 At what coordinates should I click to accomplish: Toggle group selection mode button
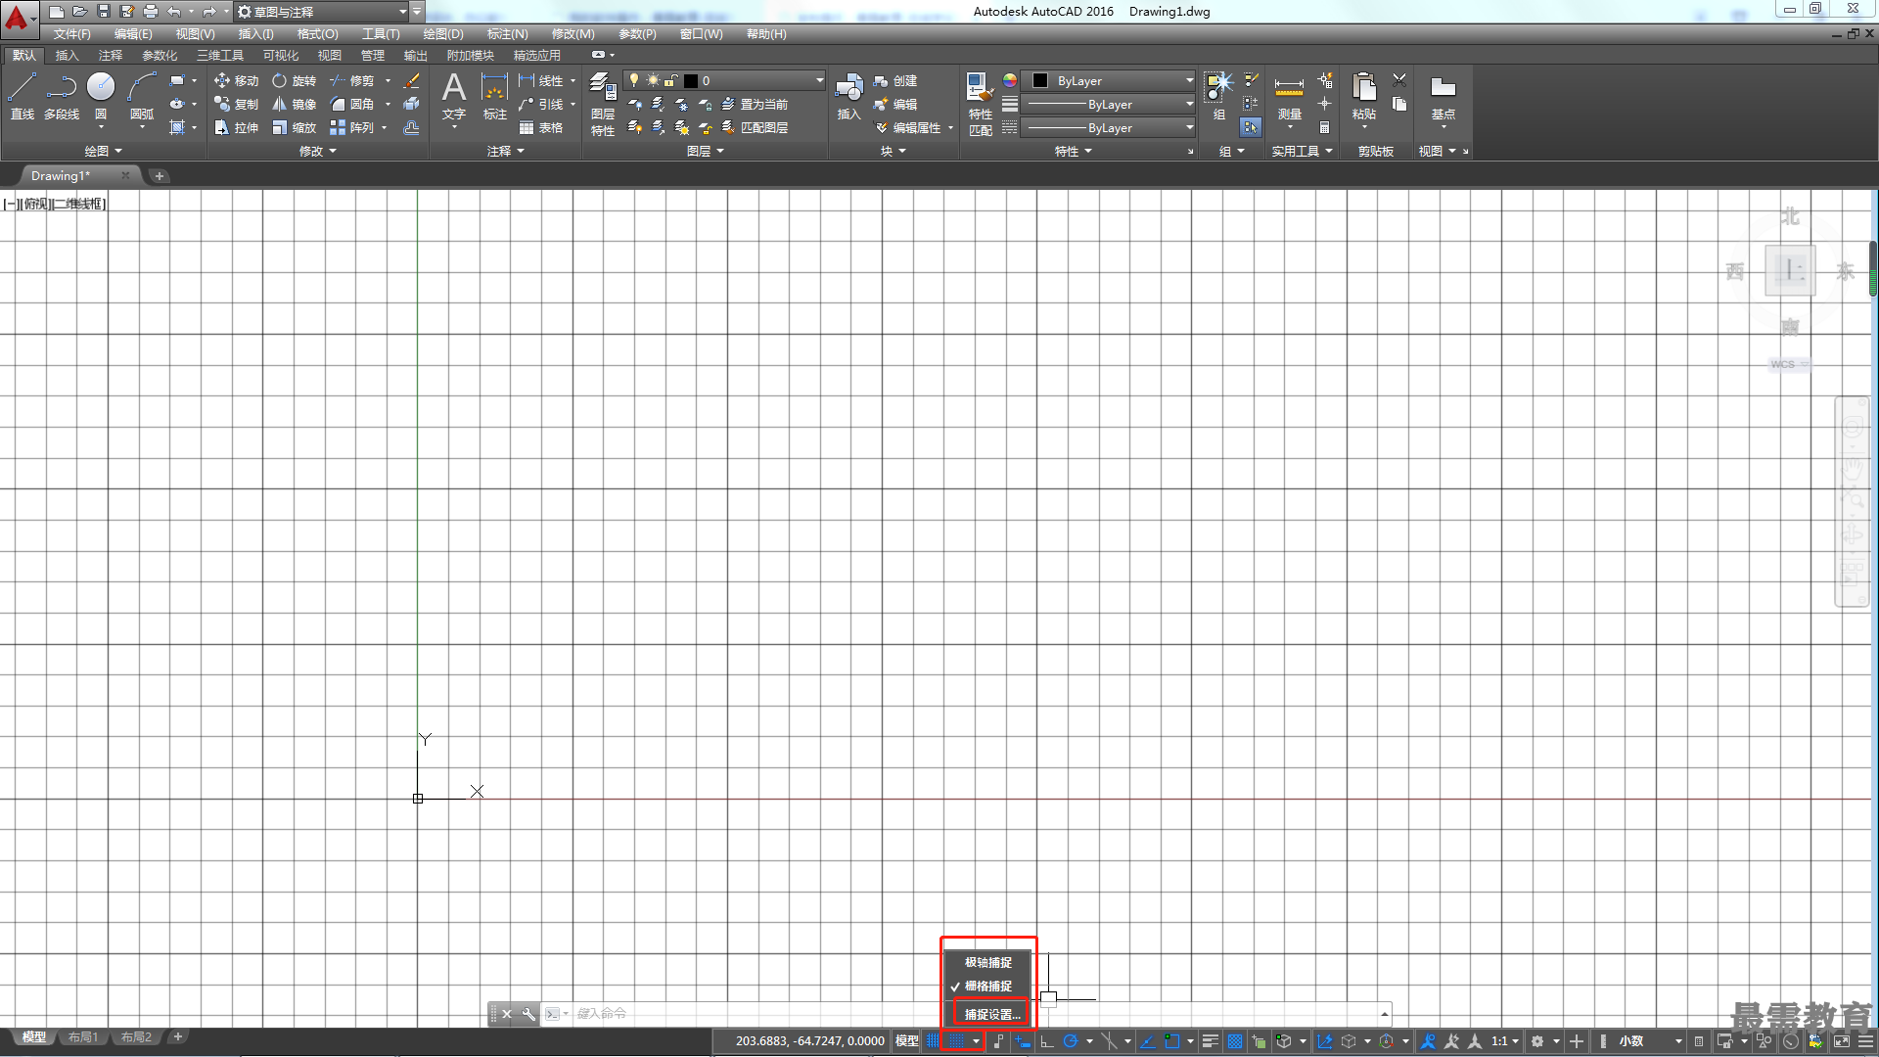pos(1251,127)
